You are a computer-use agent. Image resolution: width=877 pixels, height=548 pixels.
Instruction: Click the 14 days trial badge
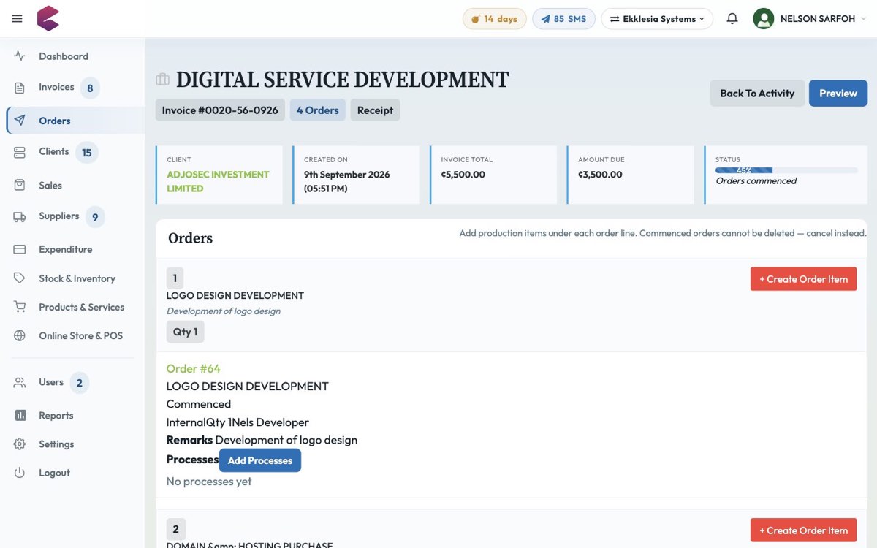click(x=495, y=19)
